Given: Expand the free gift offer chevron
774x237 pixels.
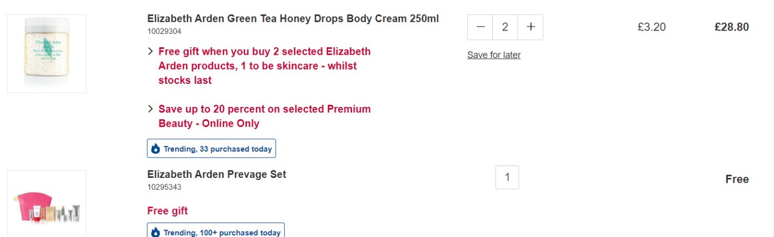Looking at the screenshot, I should [x=150, y=52].
